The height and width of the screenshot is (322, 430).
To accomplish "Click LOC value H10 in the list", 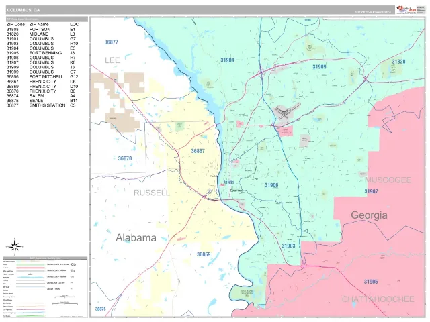I will 74,43.
